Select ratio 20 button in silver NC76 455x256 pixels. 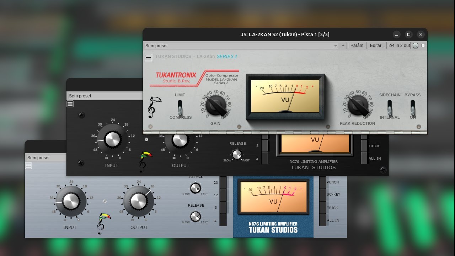coord(223,182)
